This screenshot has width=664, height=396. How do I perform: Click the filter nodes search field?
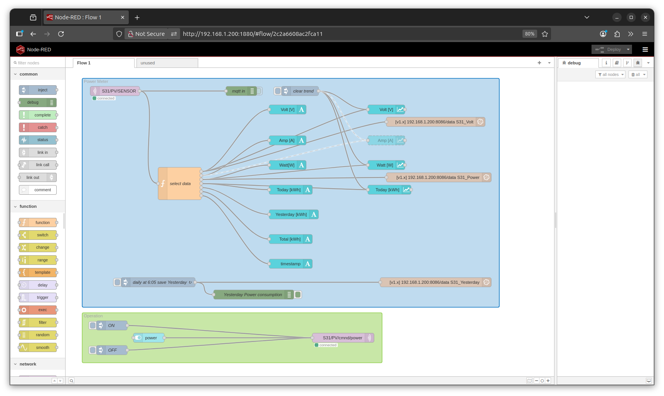click(39, 63)
